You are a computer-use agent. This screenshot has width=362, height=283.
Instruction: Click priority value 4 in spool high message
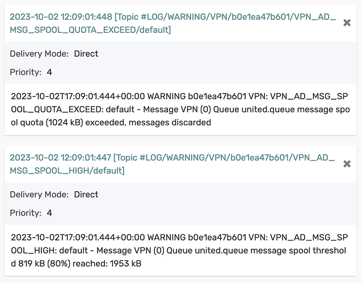click(x=49, y=213)
